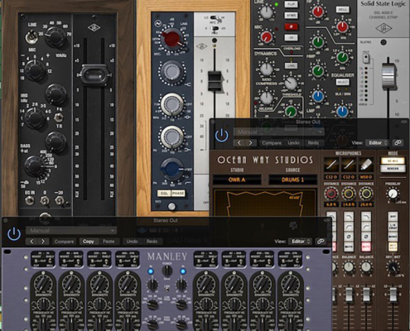Select first microphone thumbnail in Ocean Way

tap(331, 165)
